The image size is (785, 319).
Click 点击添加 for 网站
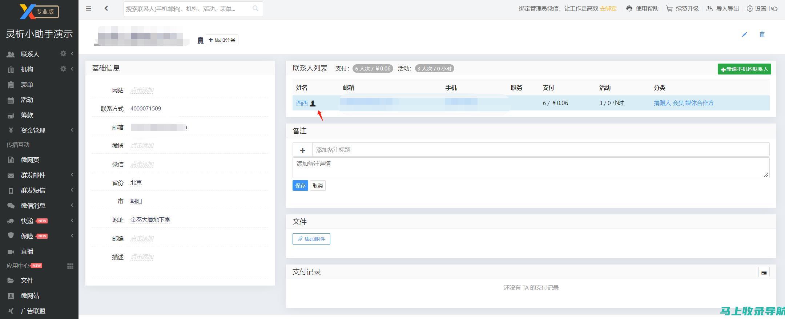pos(142,90)
